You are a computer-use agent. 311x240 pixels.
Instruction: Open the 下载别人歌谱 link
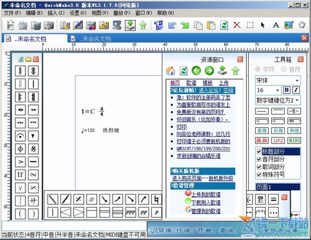coord(206,203)
